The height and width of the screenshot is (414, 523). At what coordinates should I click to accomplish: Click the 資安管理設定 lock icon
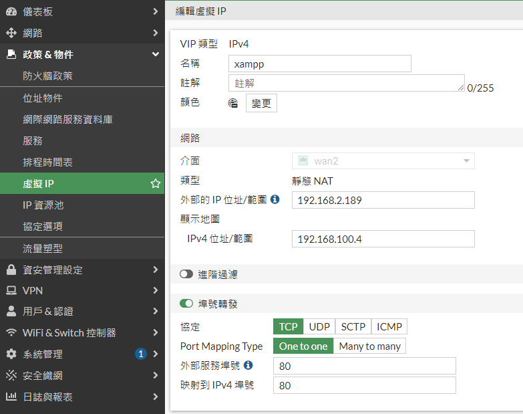(x=11, y=270)
